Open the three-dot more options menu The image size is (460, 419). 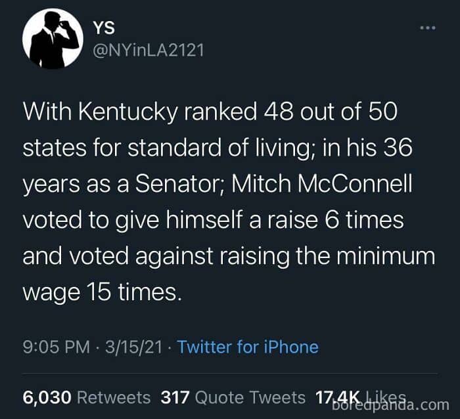[428, 29]
